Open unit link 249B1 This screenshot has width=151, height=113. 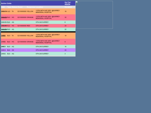pyautogui.click(x=3, y=36)
